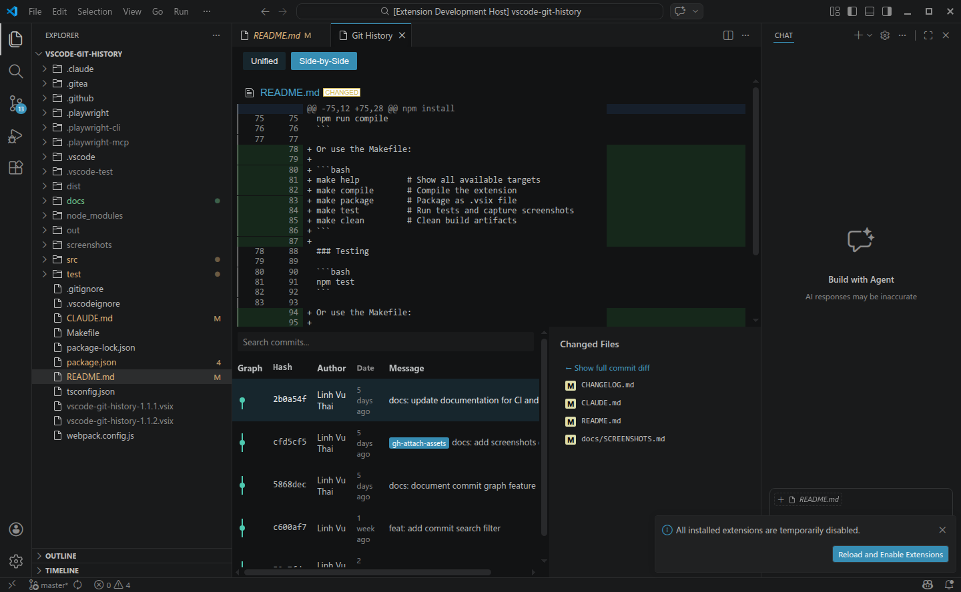Open editor more actions ellipsis
Screen dimensions: 961x592
[x=745, y=35]
